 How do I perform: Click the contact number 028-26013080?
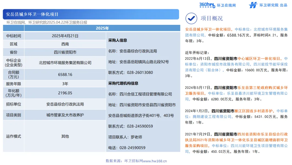point(140,73)
